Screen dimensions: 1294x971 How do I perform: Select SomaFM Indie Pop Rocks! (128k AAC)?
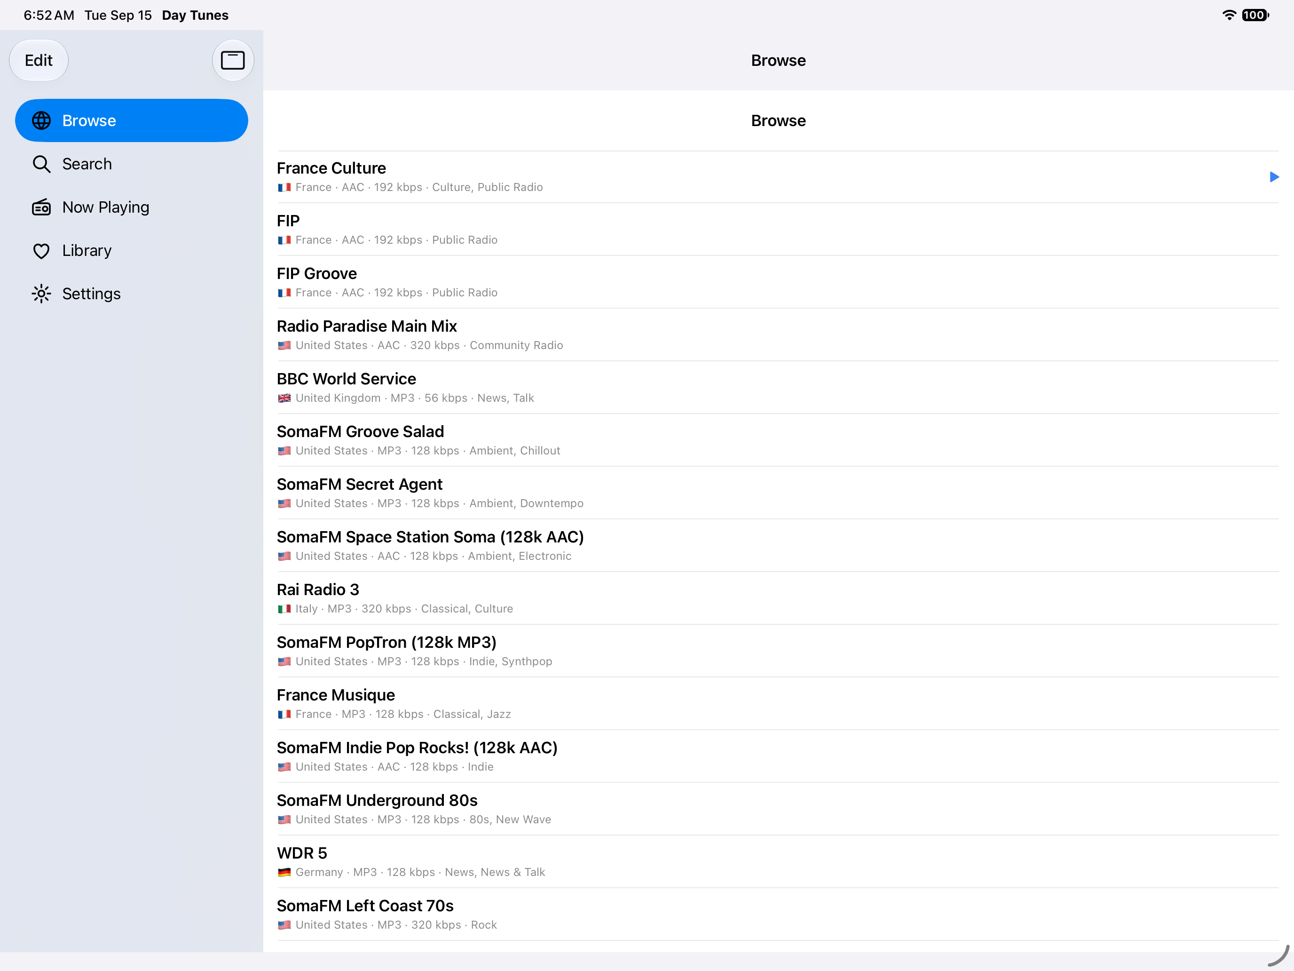[x=778, y=756]
